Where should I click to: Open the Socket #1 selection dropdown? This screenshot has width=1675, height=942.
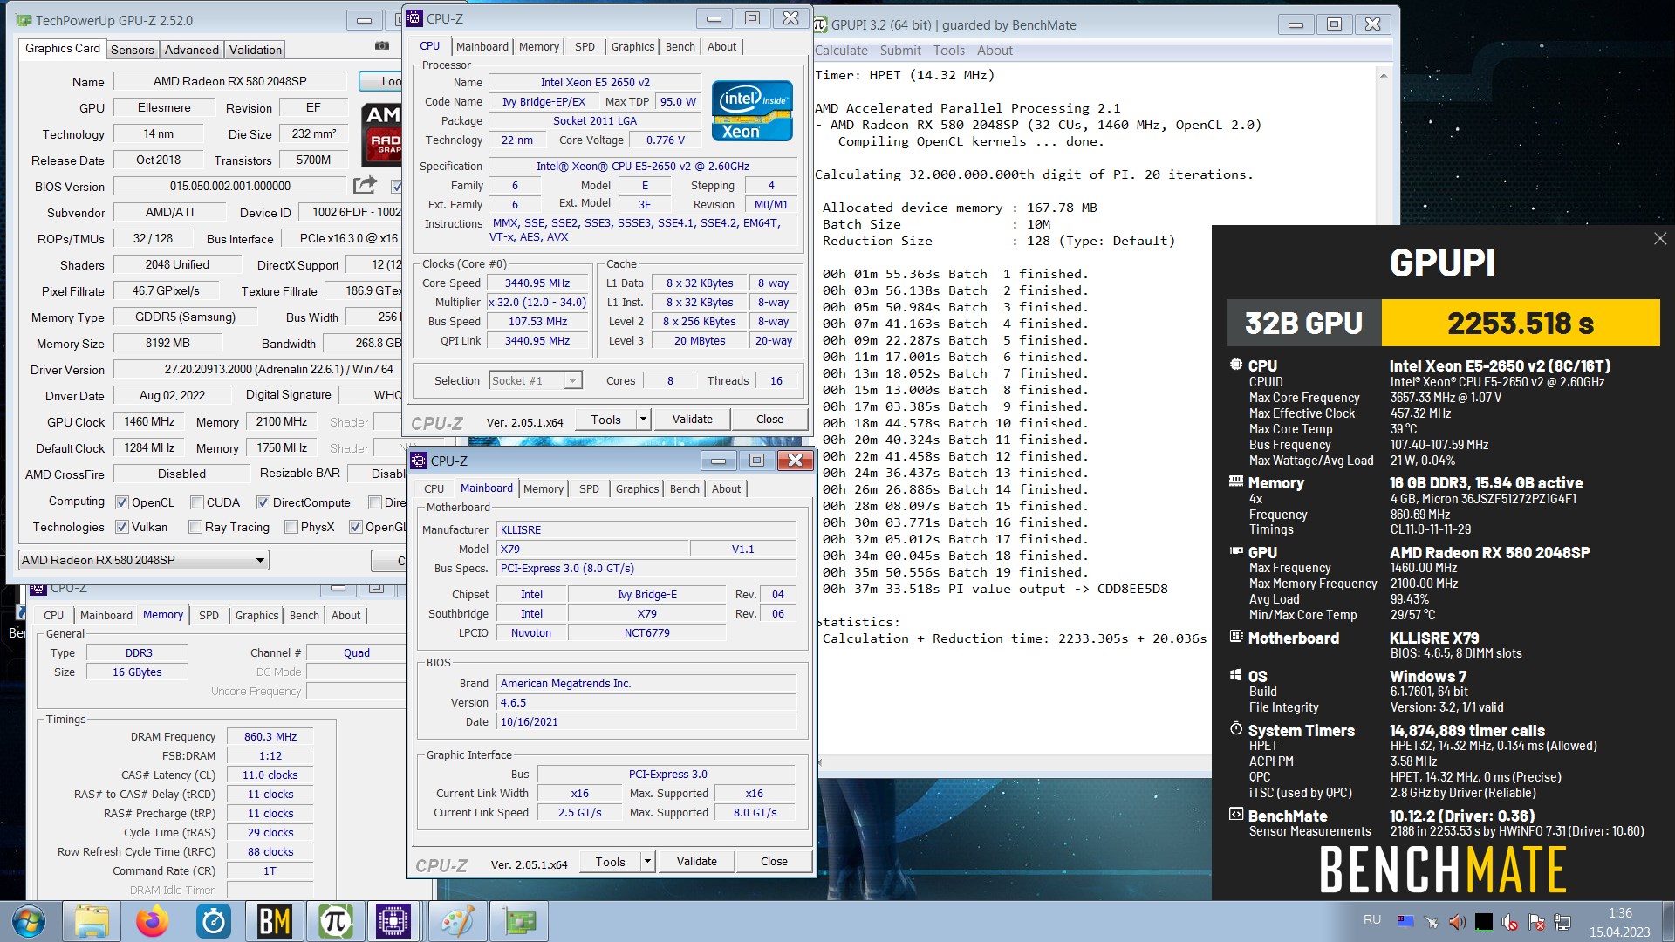tap(535, 380)
